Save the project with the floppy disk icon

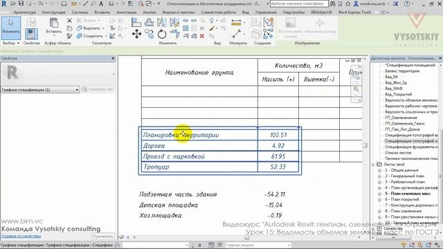tap(21, 3)
